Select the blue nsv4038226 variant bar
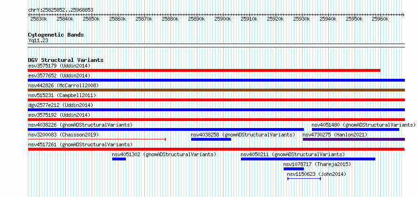Image resolution: width=418 pixels, height=197 pixels. point(166,129)
